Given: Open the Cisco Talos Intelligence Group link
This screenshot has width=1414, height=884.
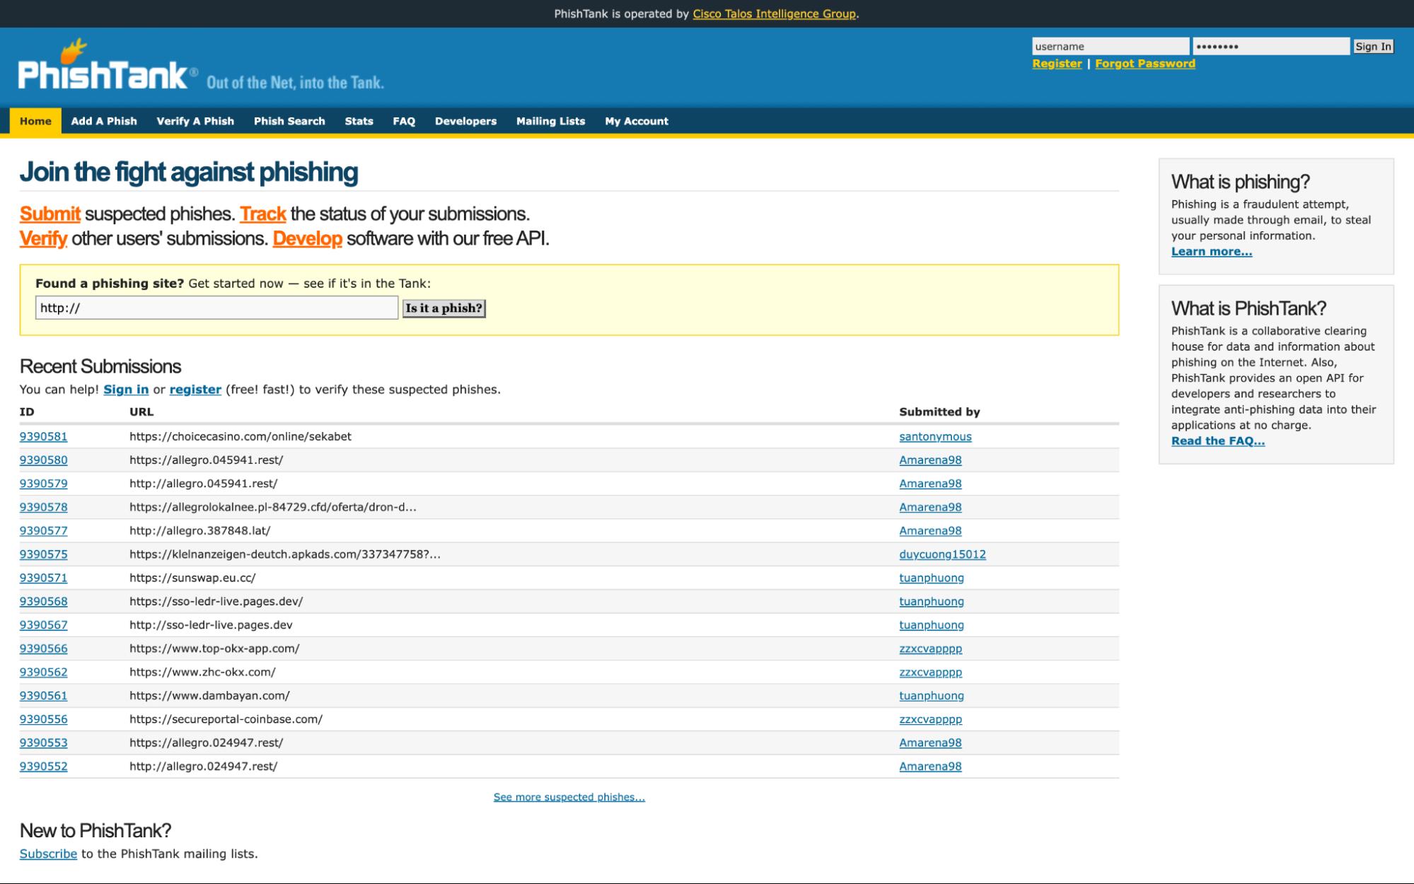Looking at the screenshot, I should click(x=774, y=12).
